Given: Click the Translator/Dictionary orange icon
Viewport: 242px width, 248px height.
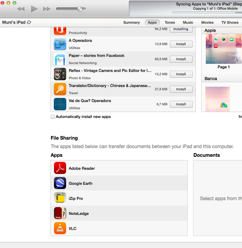Looking at the screenshot, I should 60,89.
